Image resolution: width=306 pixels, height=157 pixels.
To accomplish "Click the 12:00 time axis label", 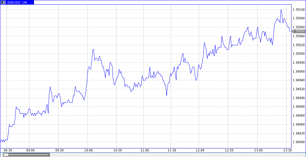I will pos(200,151).
